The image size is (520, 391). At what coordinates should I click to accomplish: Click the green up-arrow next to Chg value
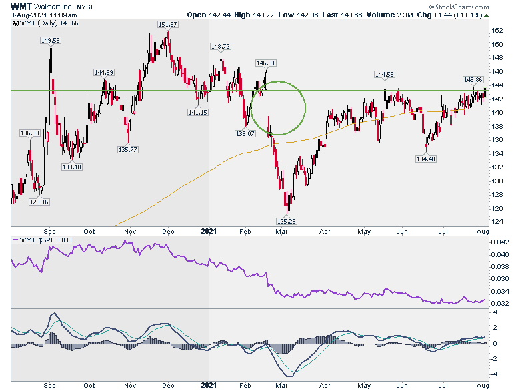[486, 15]
